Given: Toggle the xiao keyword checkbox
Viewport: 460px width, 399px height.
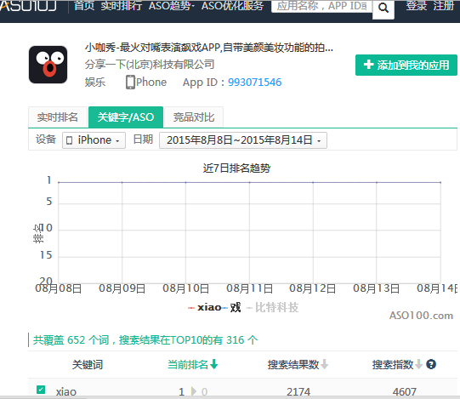Looking at the screenshot, I should coord(41,390).
